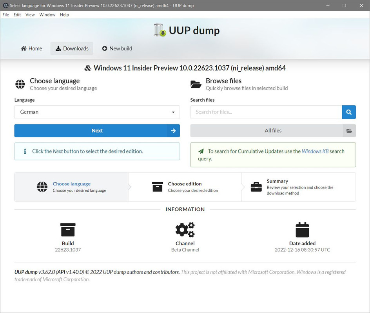This screenshot has height=313, width=370.
Task: Click the info icon in the Next hint box
Action: point(25,151)
